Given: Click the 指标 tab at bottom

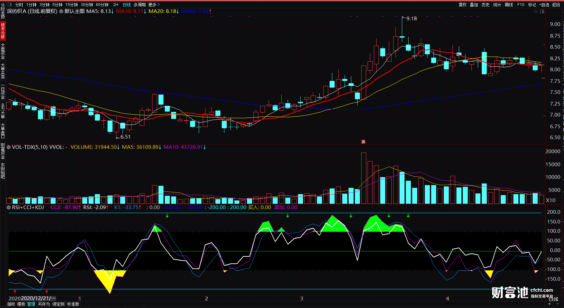Looking at the screenshot, I should point(11,304).
